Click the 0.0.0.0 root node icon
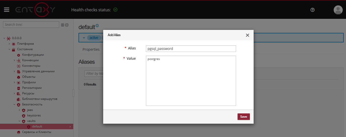The height and width of the screenshot is (137, 346). tap(9, 38)
